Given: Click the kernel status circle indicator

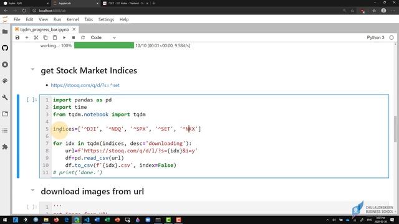Looking at the screenshot, I should (x=392, y=37).
